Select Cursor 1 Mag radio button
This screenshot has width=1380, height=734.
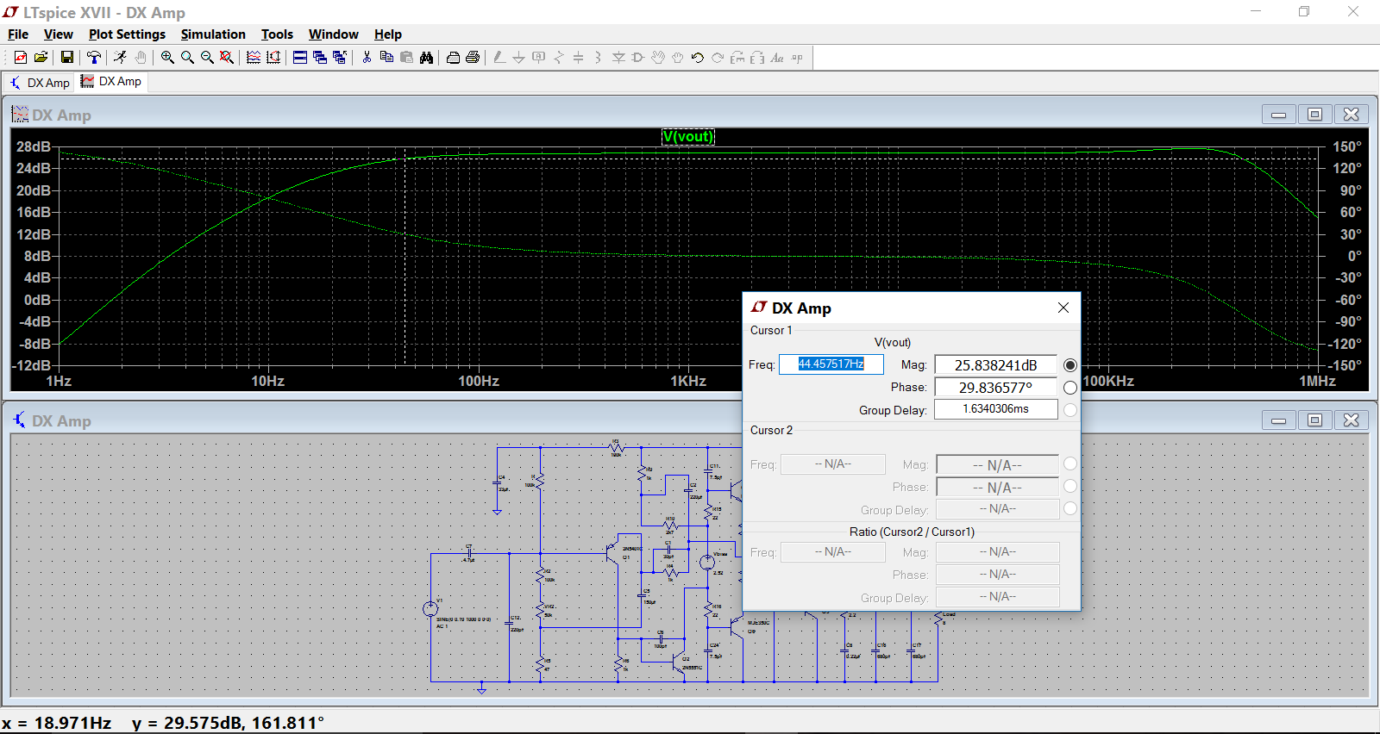coord(1070,365)
